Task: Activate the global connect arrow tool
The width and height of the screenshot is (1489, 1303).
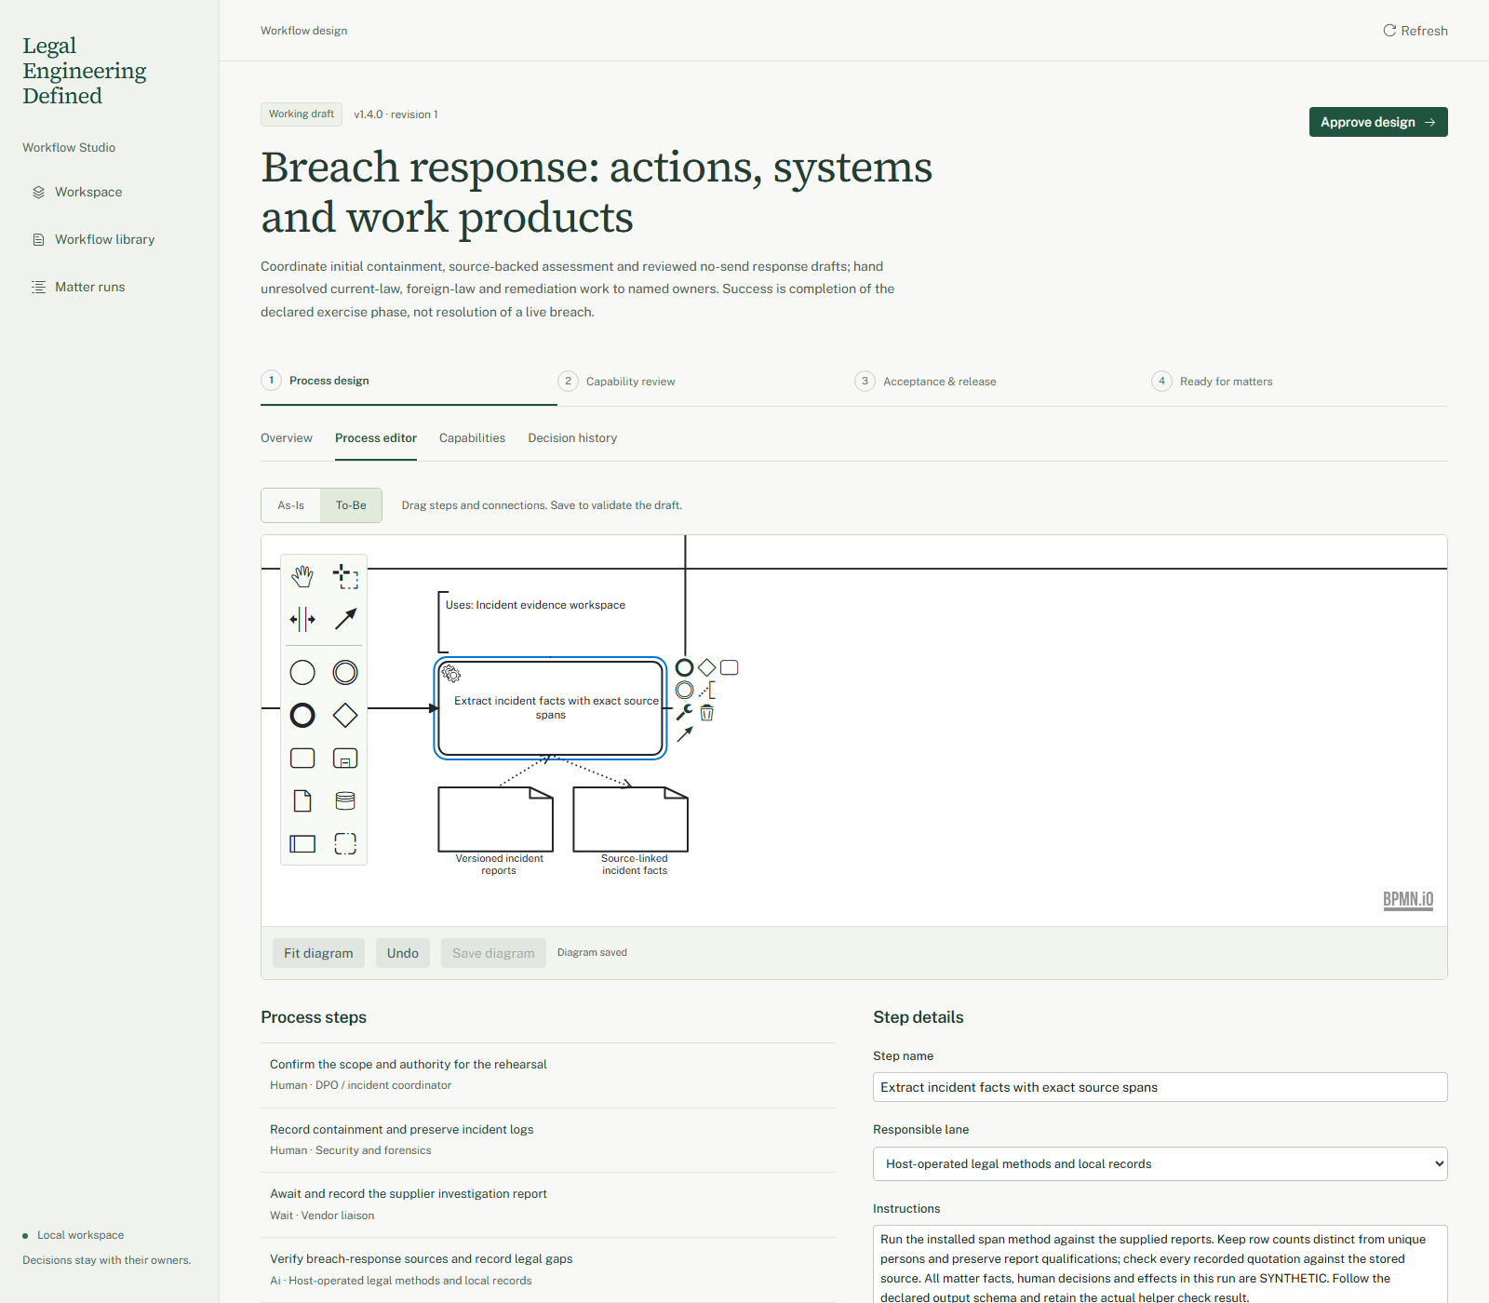Action: (x=345, y=619)
